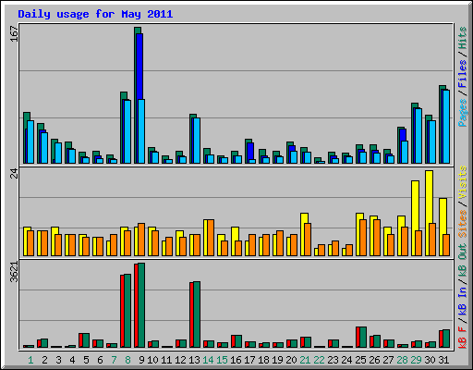This screenshot has width=473, height=370.
Task: Select day label "27" on the x-axis
Action: 388,360
